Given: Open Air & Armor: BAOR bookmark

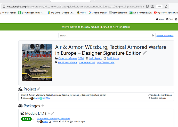Looking at the screenshot, I should coord(141,13).
